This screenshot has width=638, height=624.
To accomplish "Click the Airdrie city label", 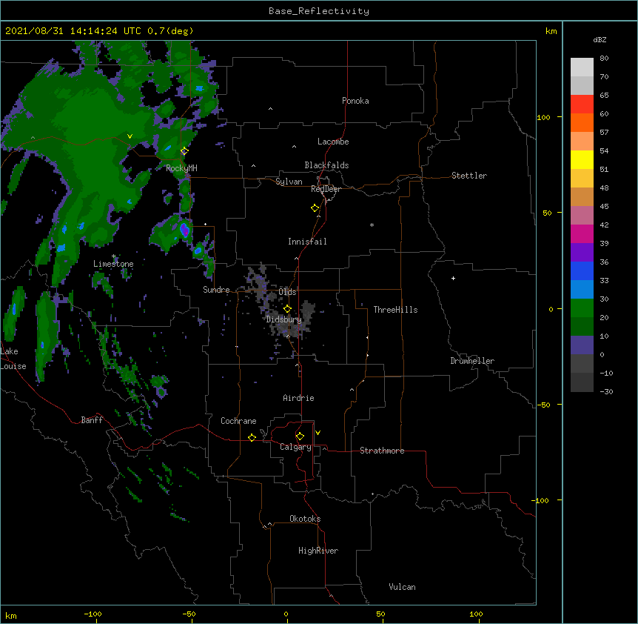I will click(x=298, y=398).
